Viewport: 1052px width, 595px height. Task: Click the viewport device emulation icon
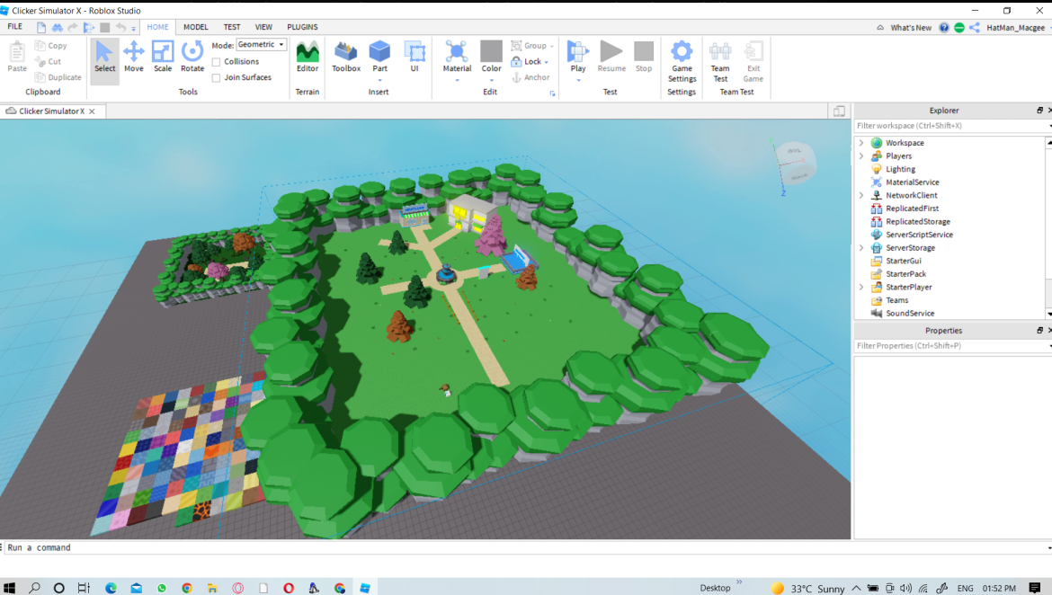839,111
